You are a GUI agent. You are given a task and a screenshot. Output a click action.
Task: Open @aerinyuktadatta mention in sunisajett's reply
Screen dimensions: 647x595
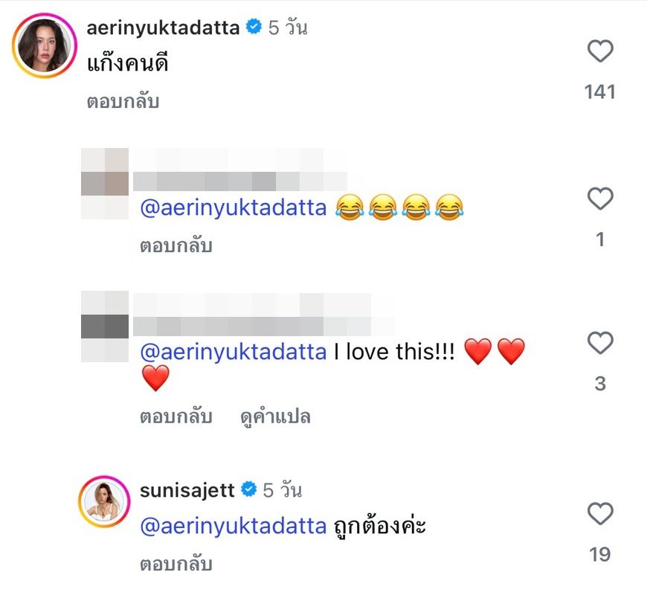click(233, 527)
